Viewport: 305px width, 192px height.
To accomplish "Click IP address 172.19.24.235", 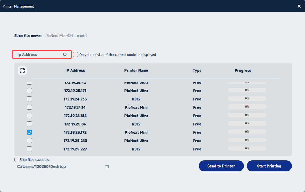I will click(x=75, y=99).
